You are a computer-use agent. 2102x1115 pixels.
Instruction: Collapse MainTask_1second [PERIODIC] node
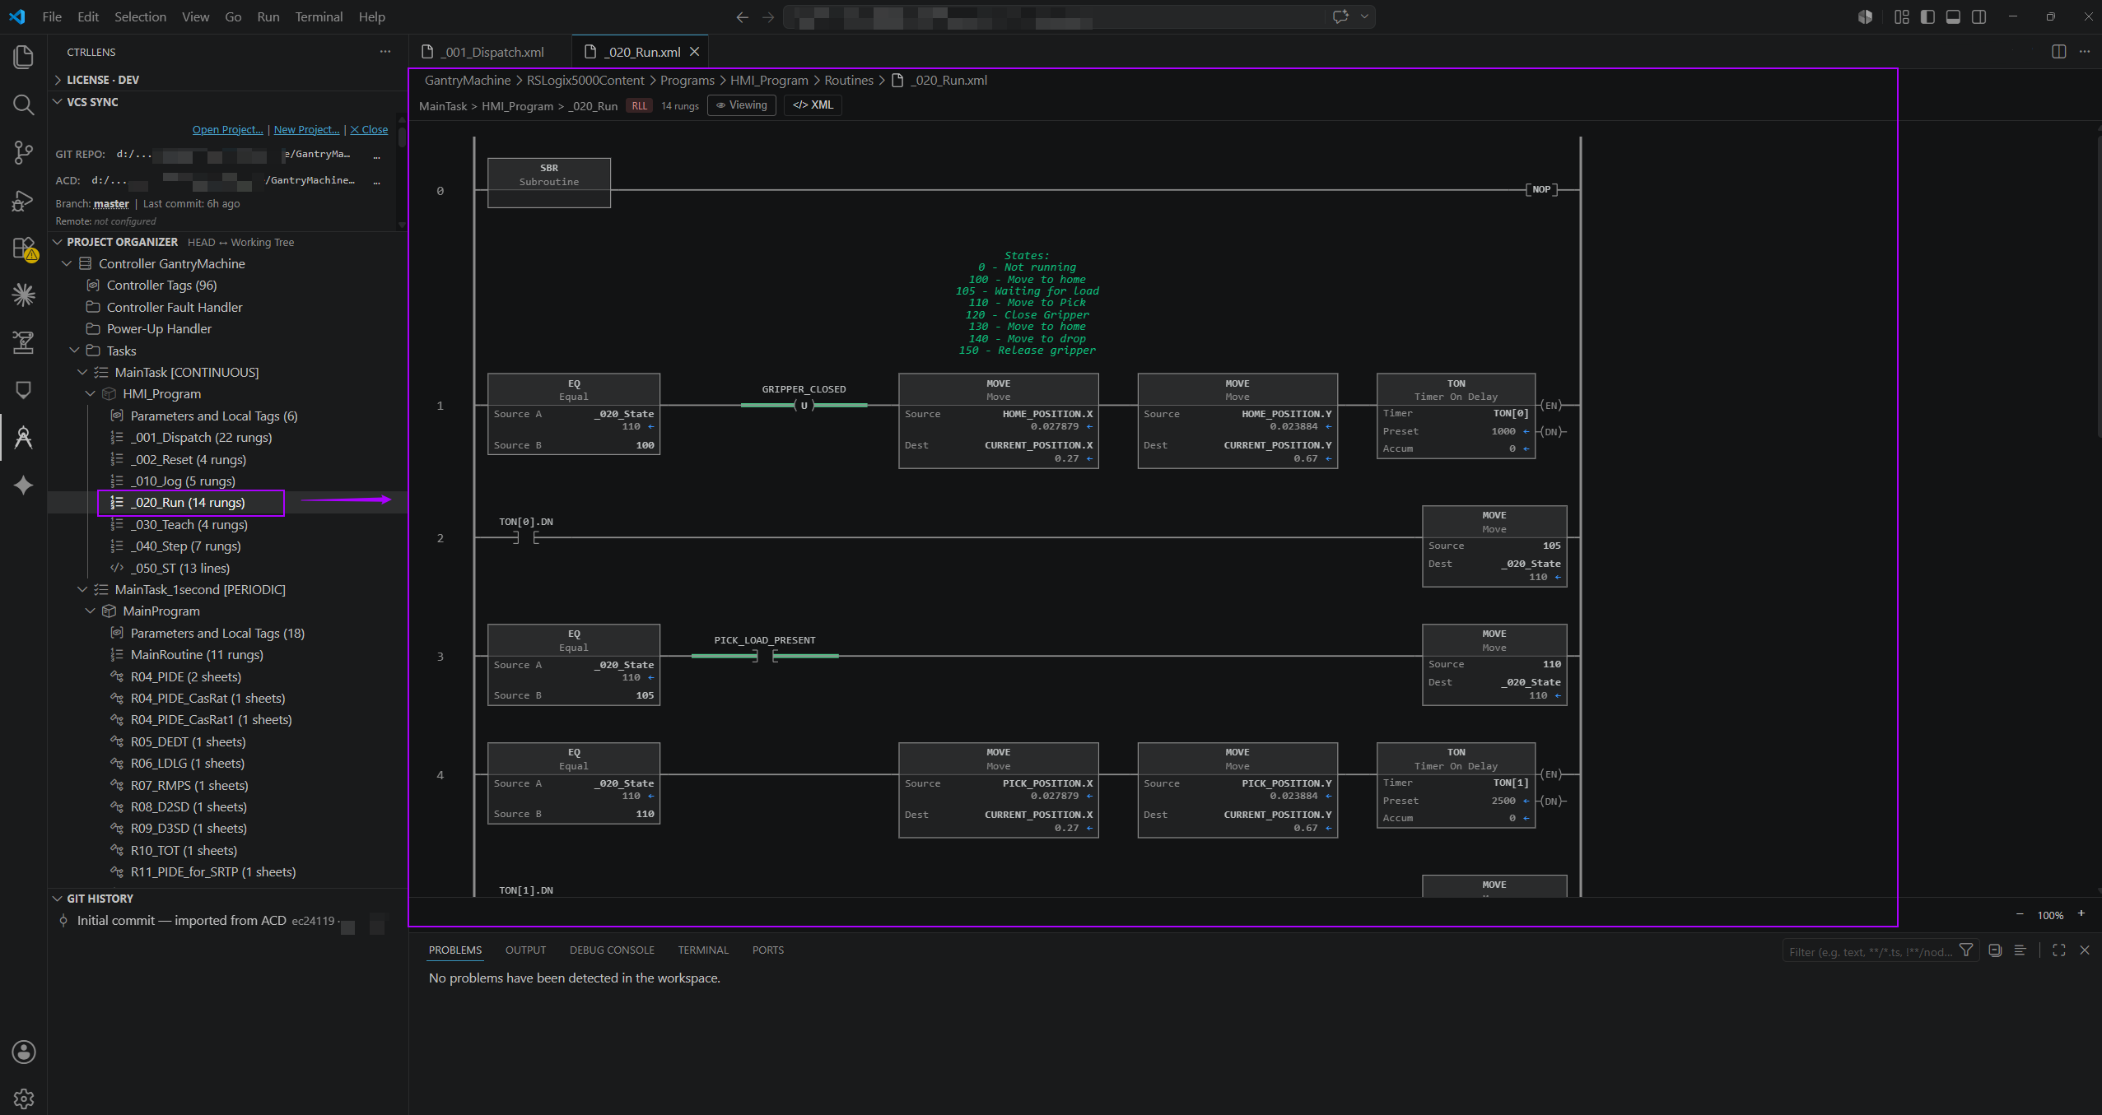tap(82, 589)
